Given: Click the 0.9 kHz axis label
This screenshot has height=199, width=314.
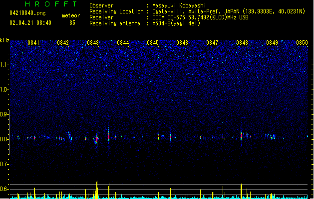Looking at the screenshot, I should (x=4, y=114).
